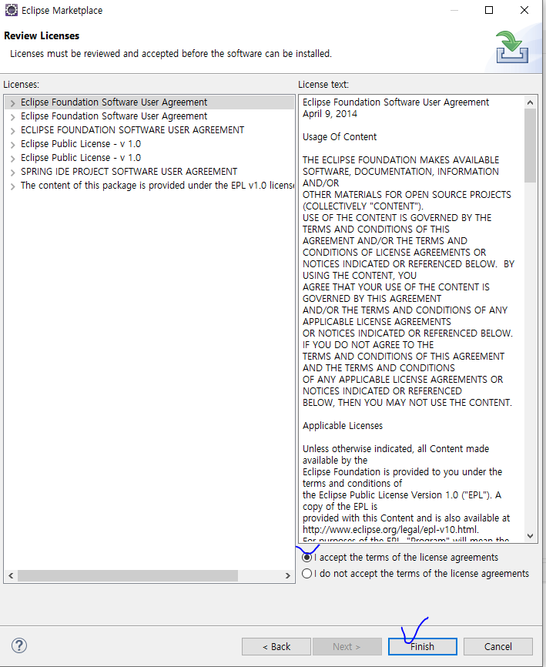Expand the first Eclipse Foundation Software User Agreement
Image resolution: width=546 pixels, height=667 pixels.
click(13, 103)
